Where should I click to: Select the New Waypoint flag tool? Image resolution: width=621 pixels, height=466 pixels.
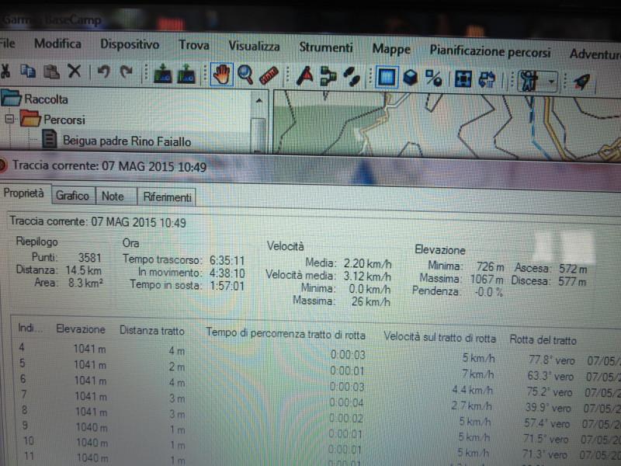pos(305,76)
